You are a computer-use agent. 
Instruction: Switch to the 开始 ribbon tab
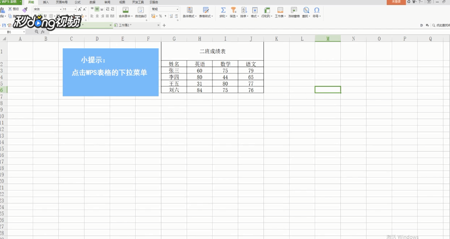31,2
